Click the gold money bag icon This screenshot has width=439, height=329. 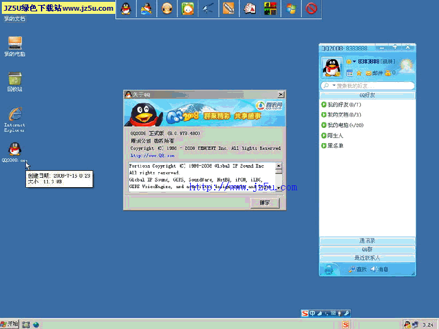click(388, 73)
